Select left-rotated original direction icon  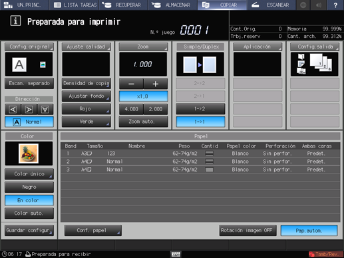(13, 109)
